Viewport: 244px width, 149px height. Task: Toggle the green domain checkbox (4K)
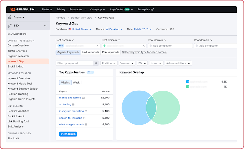(188, 87)
